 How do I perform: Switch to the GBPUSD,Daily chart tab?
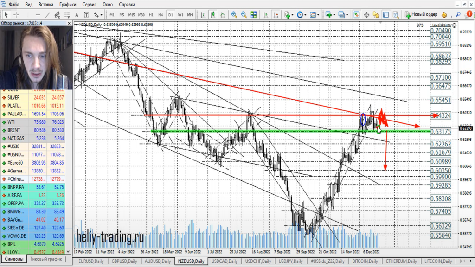point(124,261)
